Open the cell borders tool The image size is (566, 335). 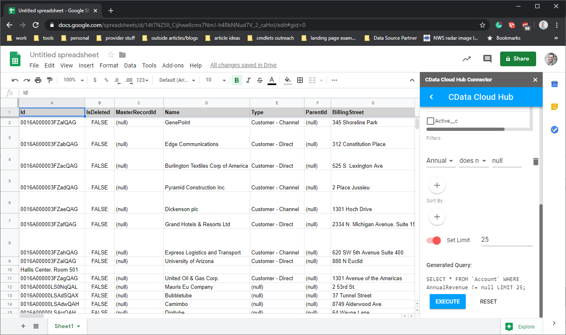pos(300,80)
